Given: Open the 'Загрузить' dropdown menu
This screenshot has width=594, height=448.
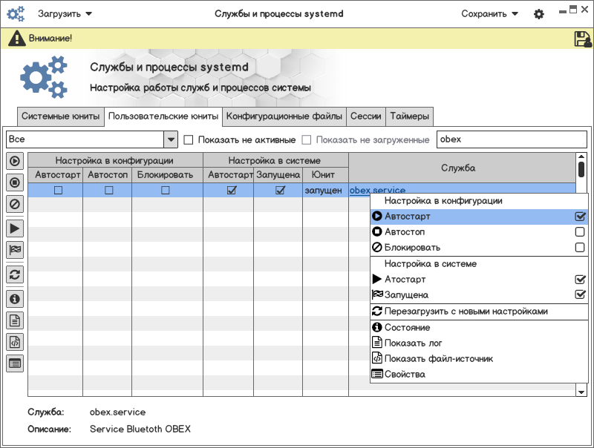Looking at the screenshot, I should click(65, 14).
